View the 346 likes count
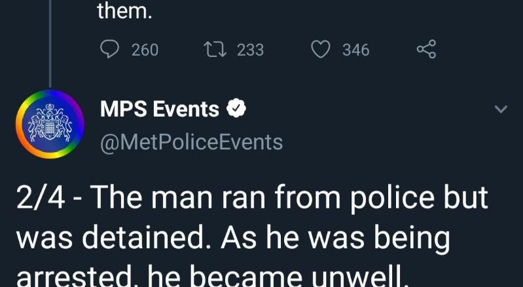Image resolution: width=523 pixels, height=287 pixels. pyautogui.click(x=356, y=50)
